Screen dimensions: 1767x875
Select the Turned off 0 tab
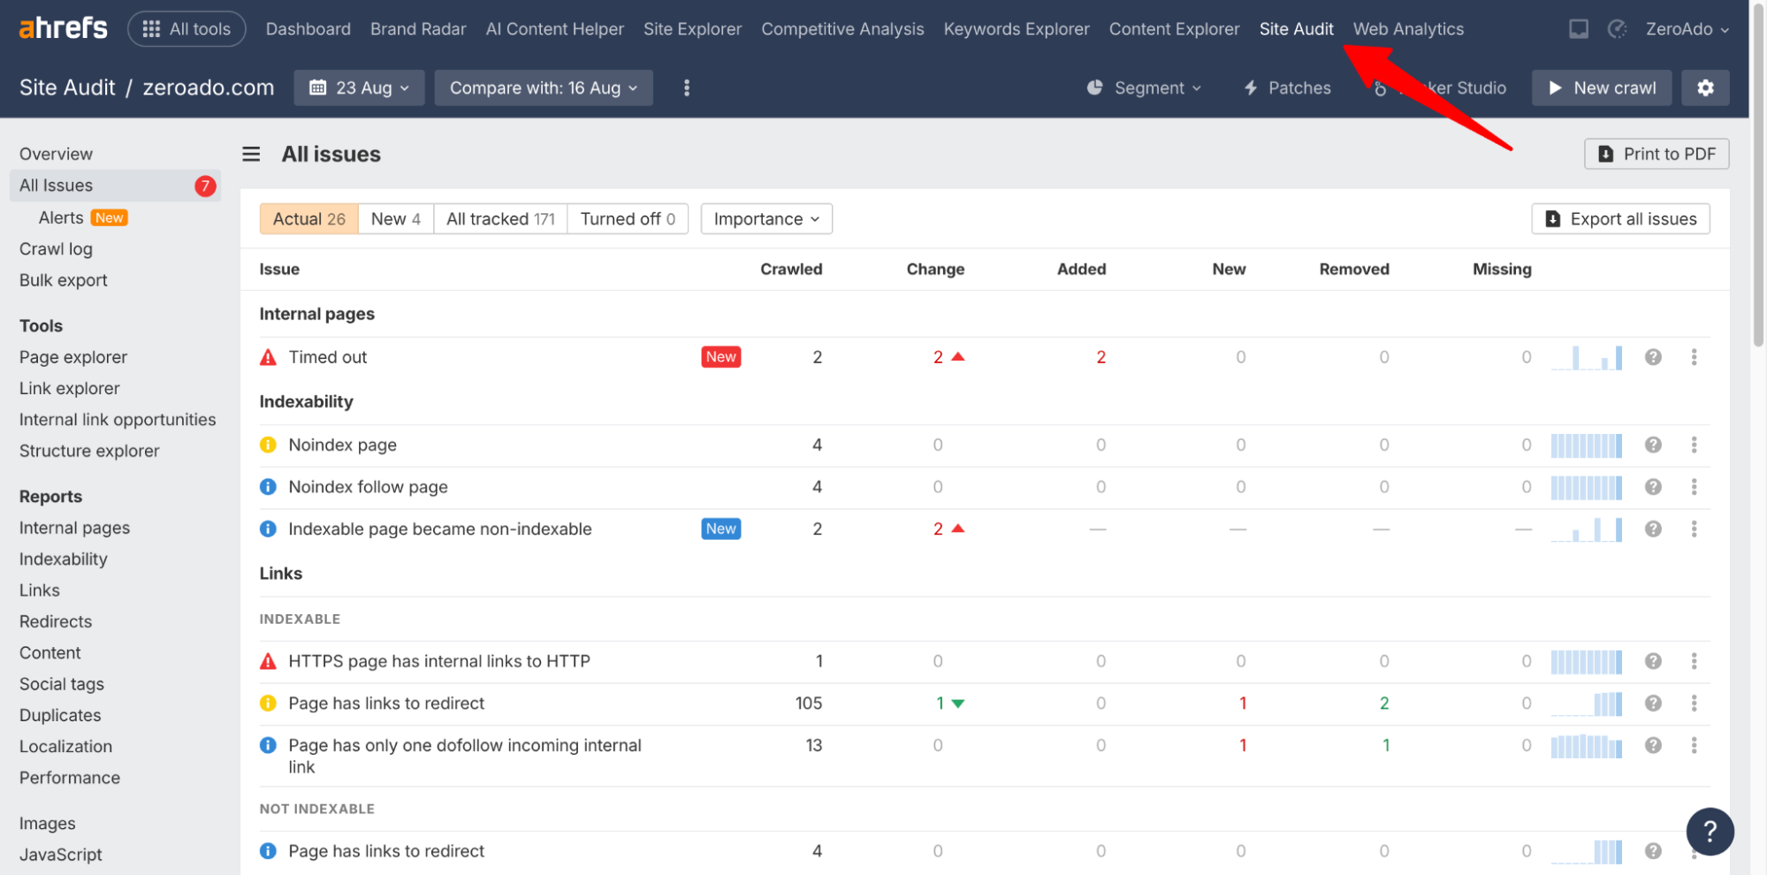628,219
